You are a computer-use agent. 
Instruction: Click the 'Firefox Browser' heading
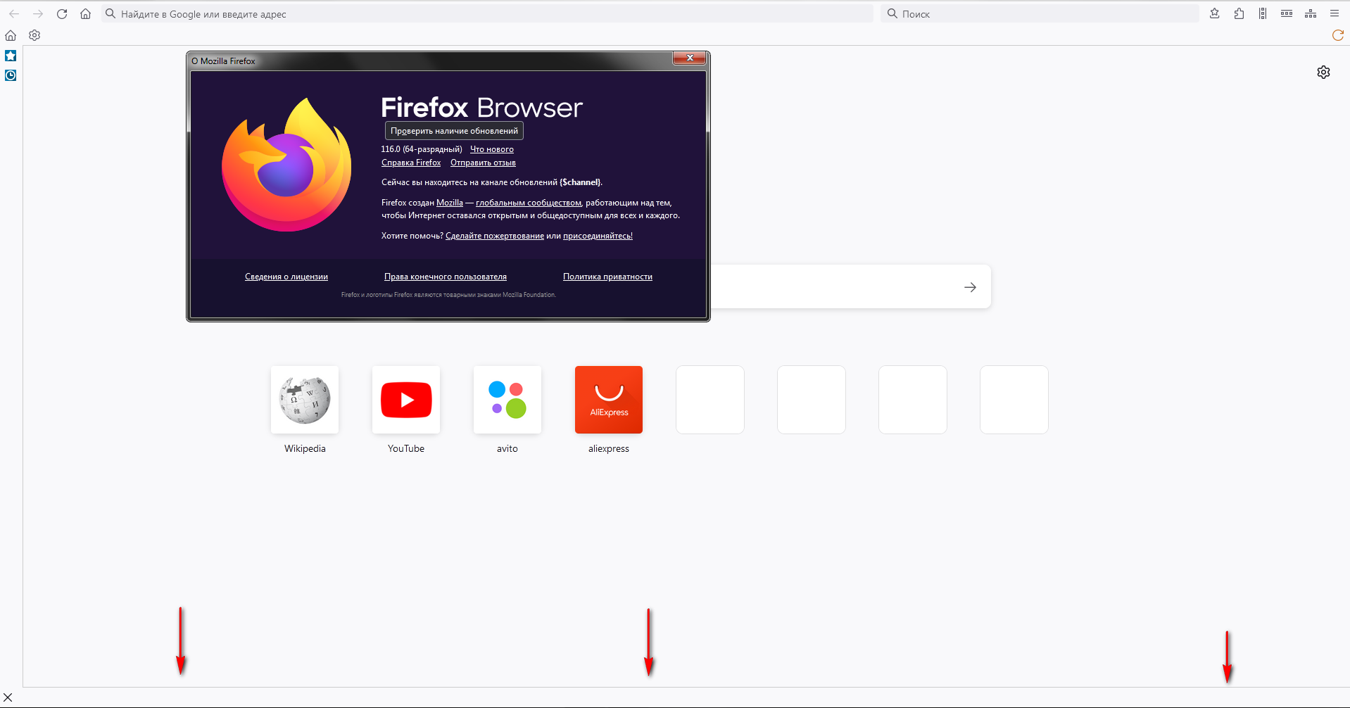[482, 108]
